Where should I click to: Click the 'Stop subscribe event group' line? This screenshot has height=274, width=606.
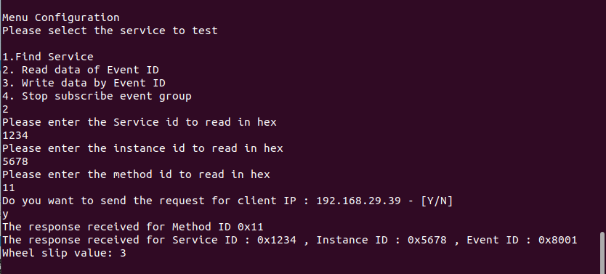(97, 96)
